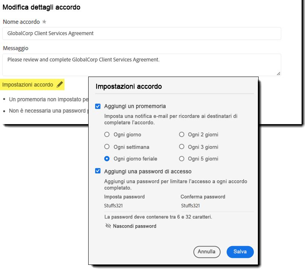Click the Salva button
305x269 pixels.
pyautogui.click(x=240, y=252)
